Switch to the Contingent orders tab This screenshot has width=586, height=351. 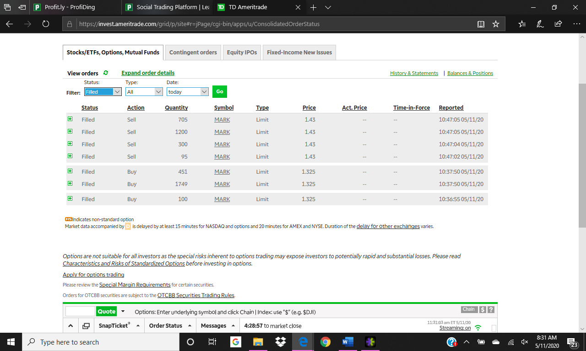tap(193, 53)
